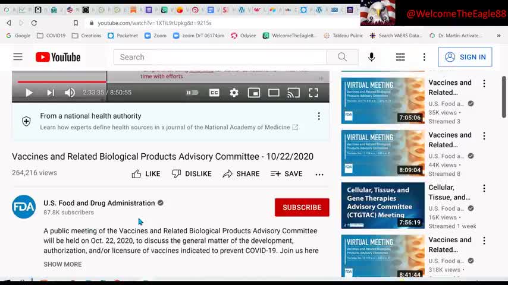This screenshot has width=508, height=285.
Task: Open player settings gear
Action: [234, 93]
